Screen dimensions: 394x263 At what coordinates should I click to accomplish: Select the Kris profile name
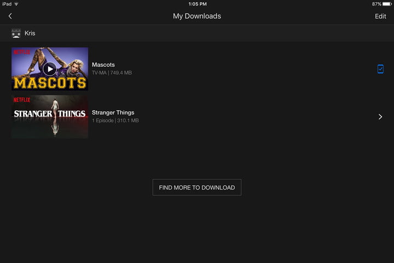[30, 33]
